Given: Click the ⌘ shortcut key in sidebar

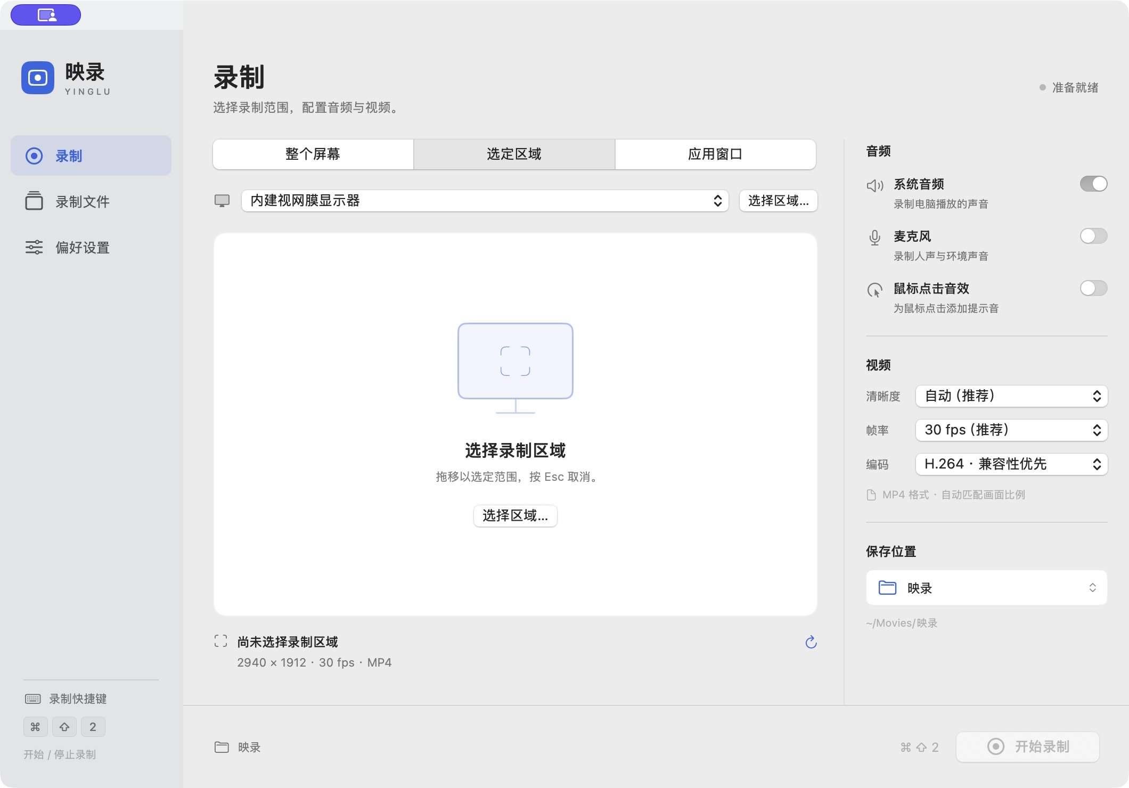Looking at the screenshot, I should [36, 727].
